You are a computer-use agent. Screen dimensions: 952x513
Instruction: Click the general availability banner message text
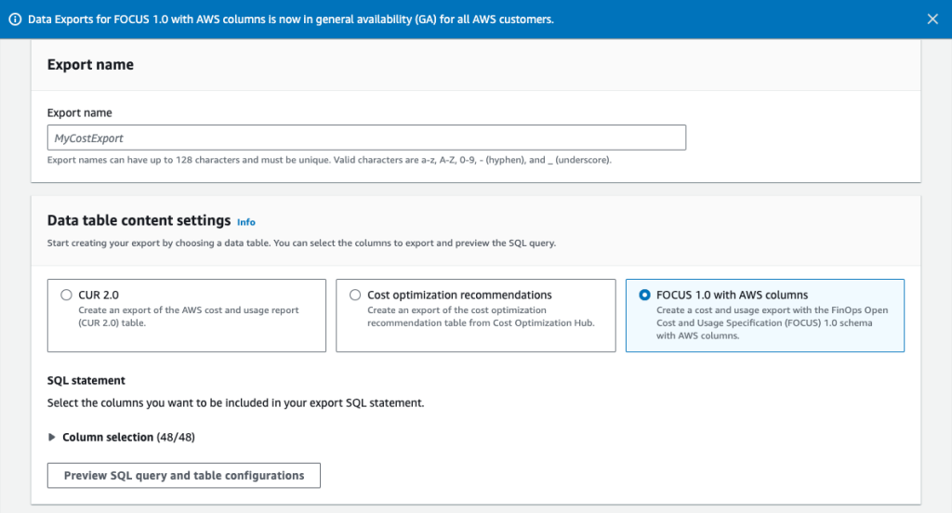coord(290,20)
